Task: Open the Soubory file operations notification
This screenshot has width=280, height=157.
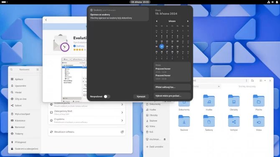Action: click(119, 14)
